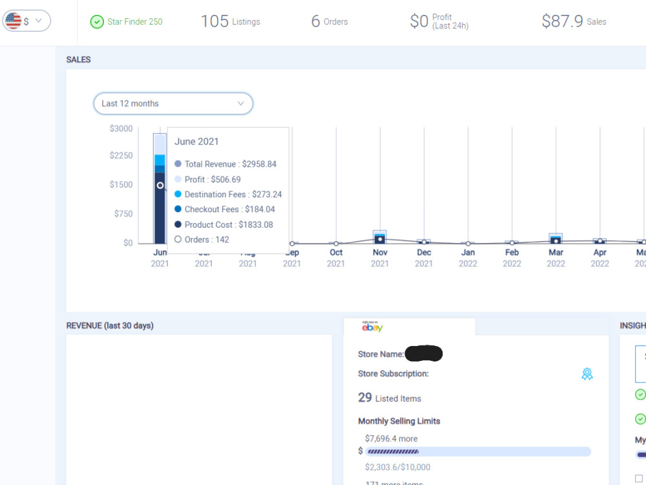646x485 pixels.
Task: Expand the Last 12 months dropdown
Action: point(173,103)
